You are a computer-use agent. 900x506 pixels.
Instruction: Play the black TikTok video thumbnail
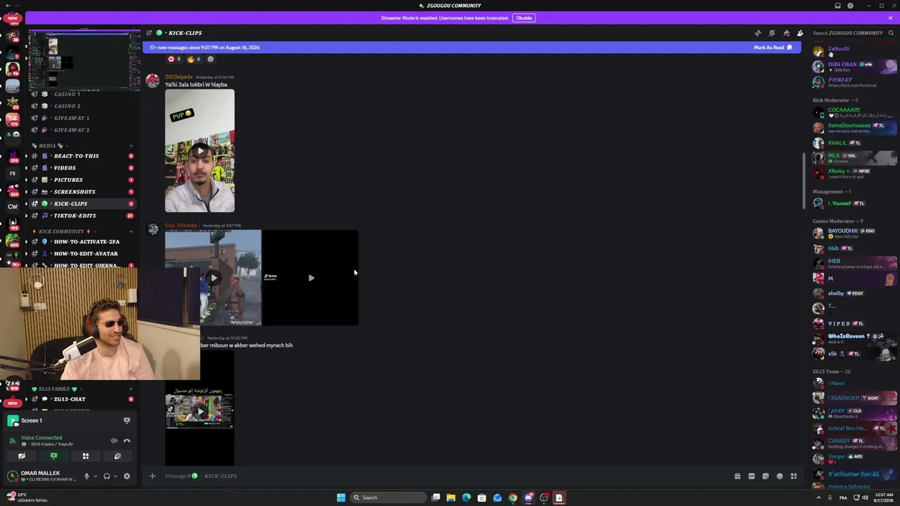311,278
